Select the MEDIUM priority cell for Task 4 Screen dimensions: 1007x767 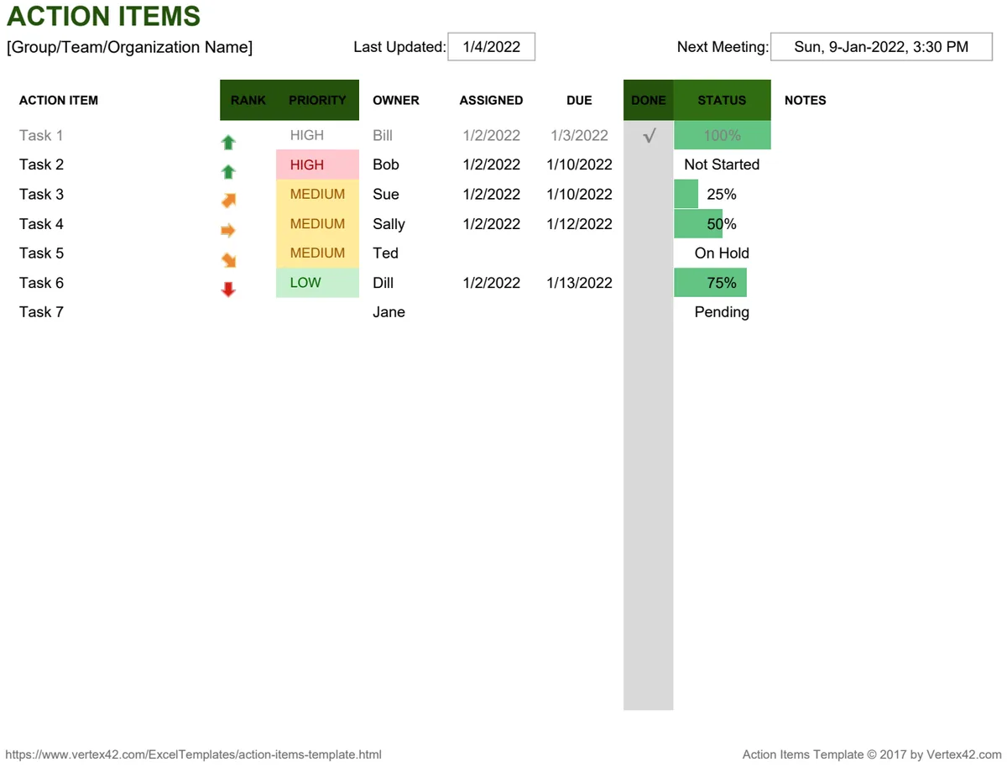point(317,224)
